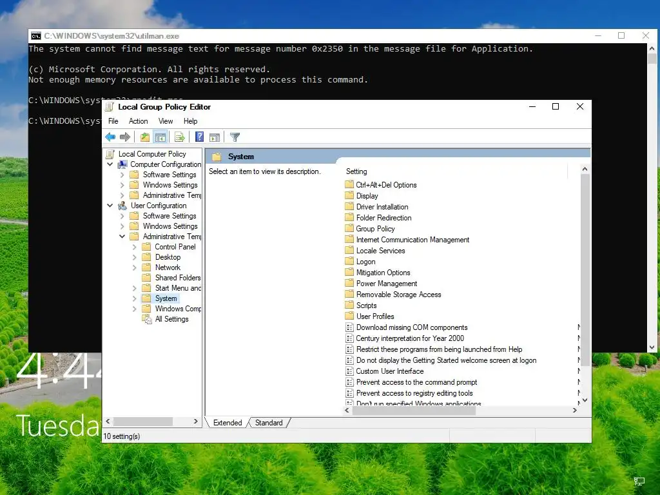Open the Action menu

[x=138, y=121]
